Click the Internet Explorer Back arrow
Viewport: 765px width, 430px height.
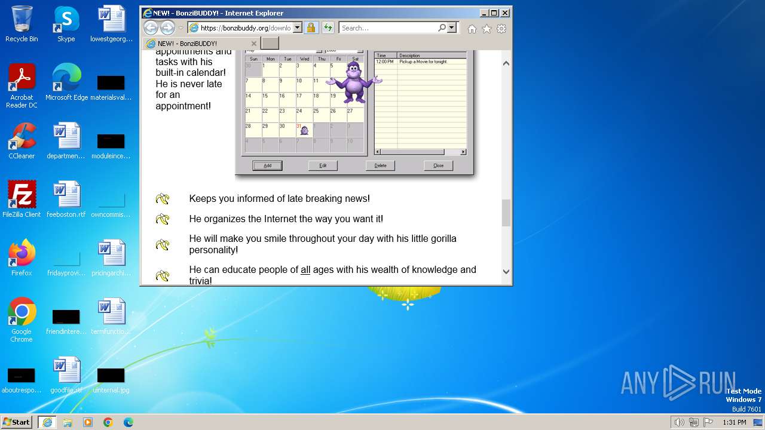click(151, 27)
